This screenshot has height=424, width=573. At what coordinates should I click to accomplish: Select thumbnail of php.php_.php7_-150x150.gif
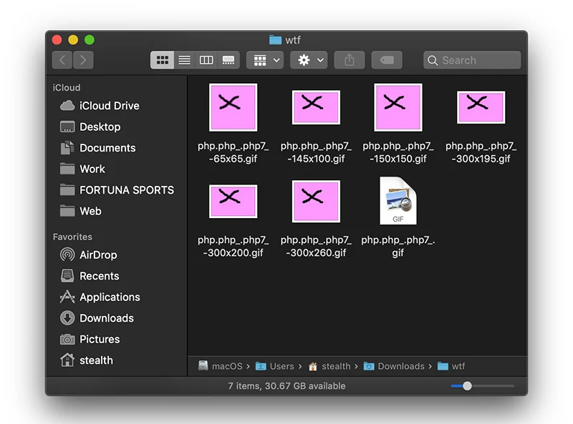[x=398, y=107]
